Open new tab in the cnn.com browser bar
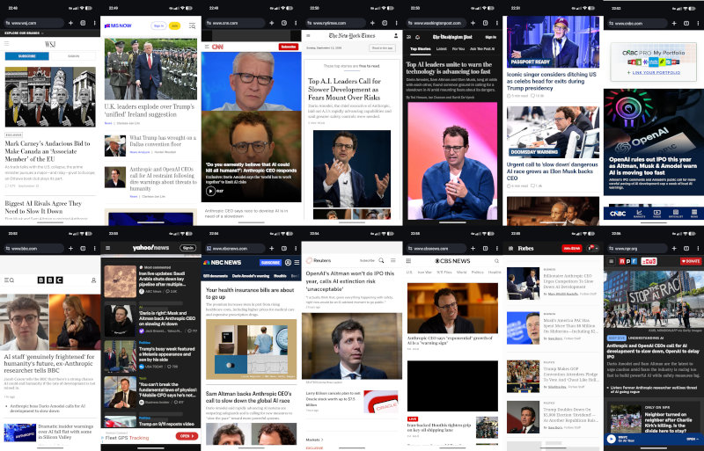 [272, 23]
